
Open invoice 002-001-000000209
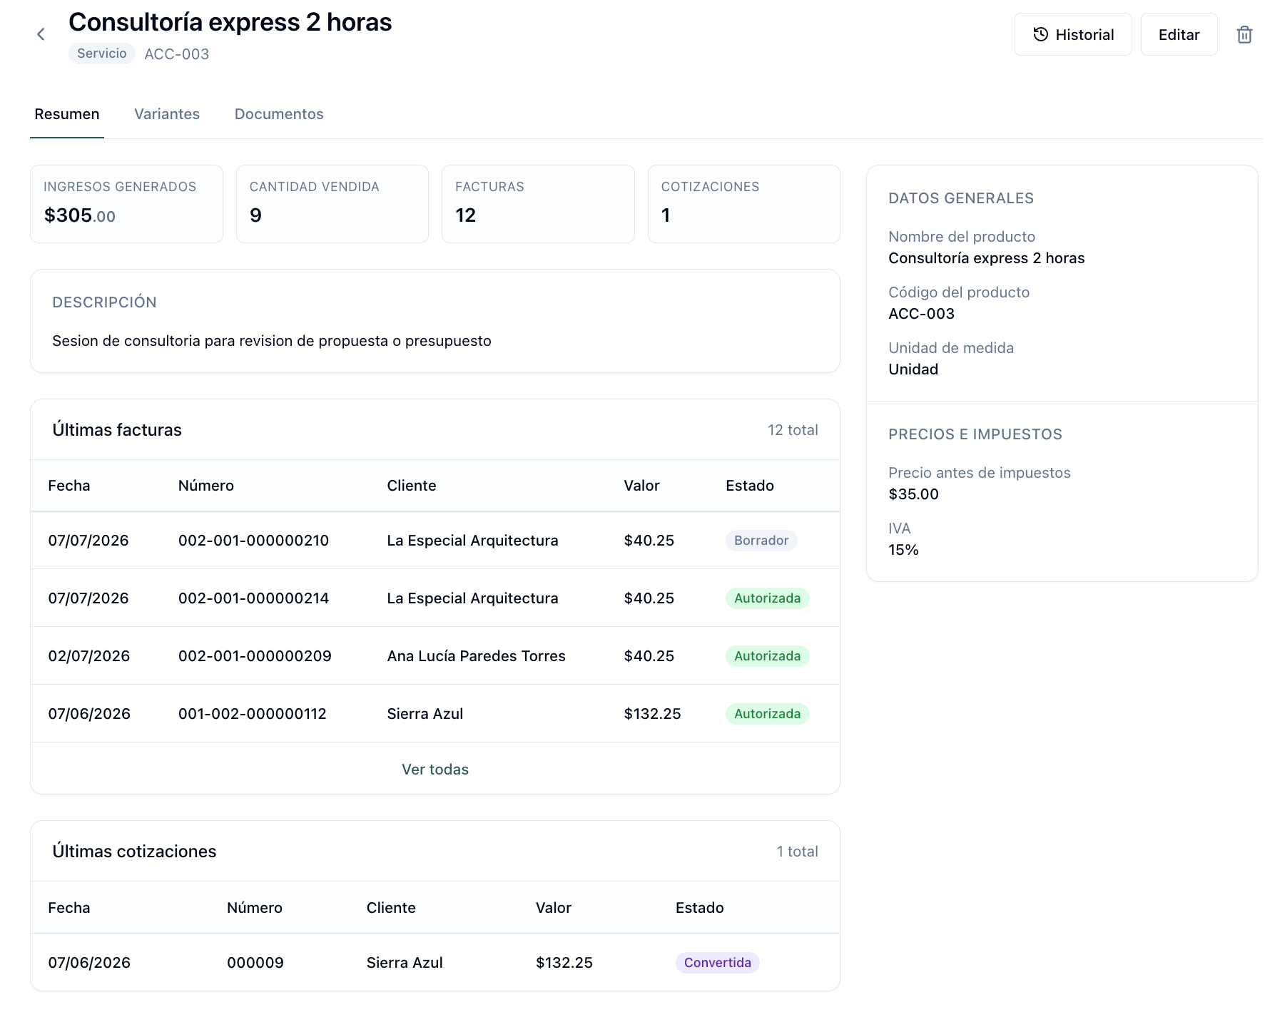[255, 656]
